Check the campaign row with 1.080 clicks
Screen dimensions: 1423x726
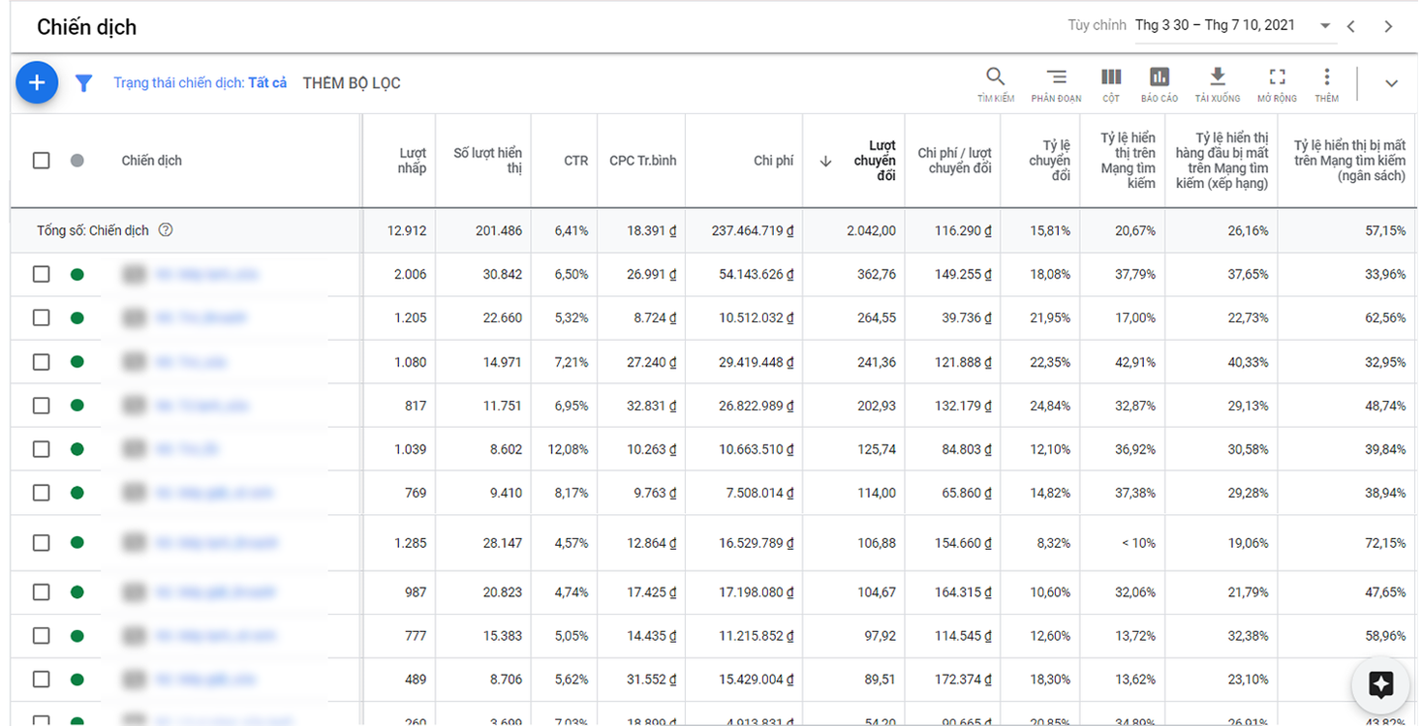pyautogui.click(x=41, y=362)
